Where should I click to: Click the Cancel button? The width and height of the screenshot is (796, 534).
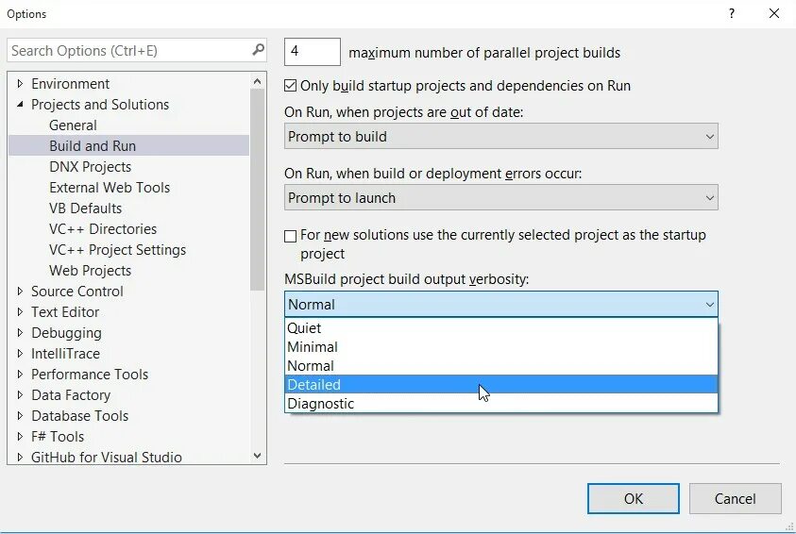coord(735,498)
